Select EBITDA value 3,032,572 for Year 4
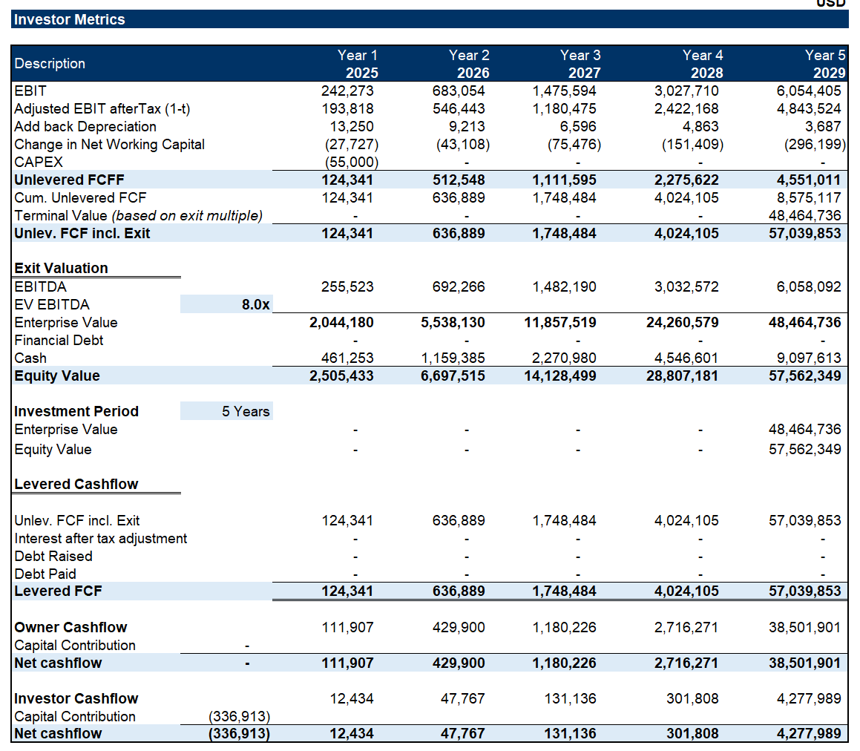Screen dimensions: 860x751 (686, 287)
